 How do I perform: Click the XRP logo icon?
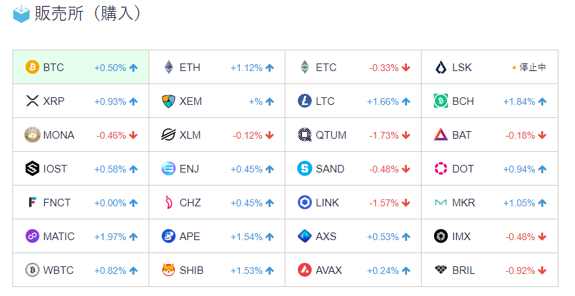coord(32,101)
